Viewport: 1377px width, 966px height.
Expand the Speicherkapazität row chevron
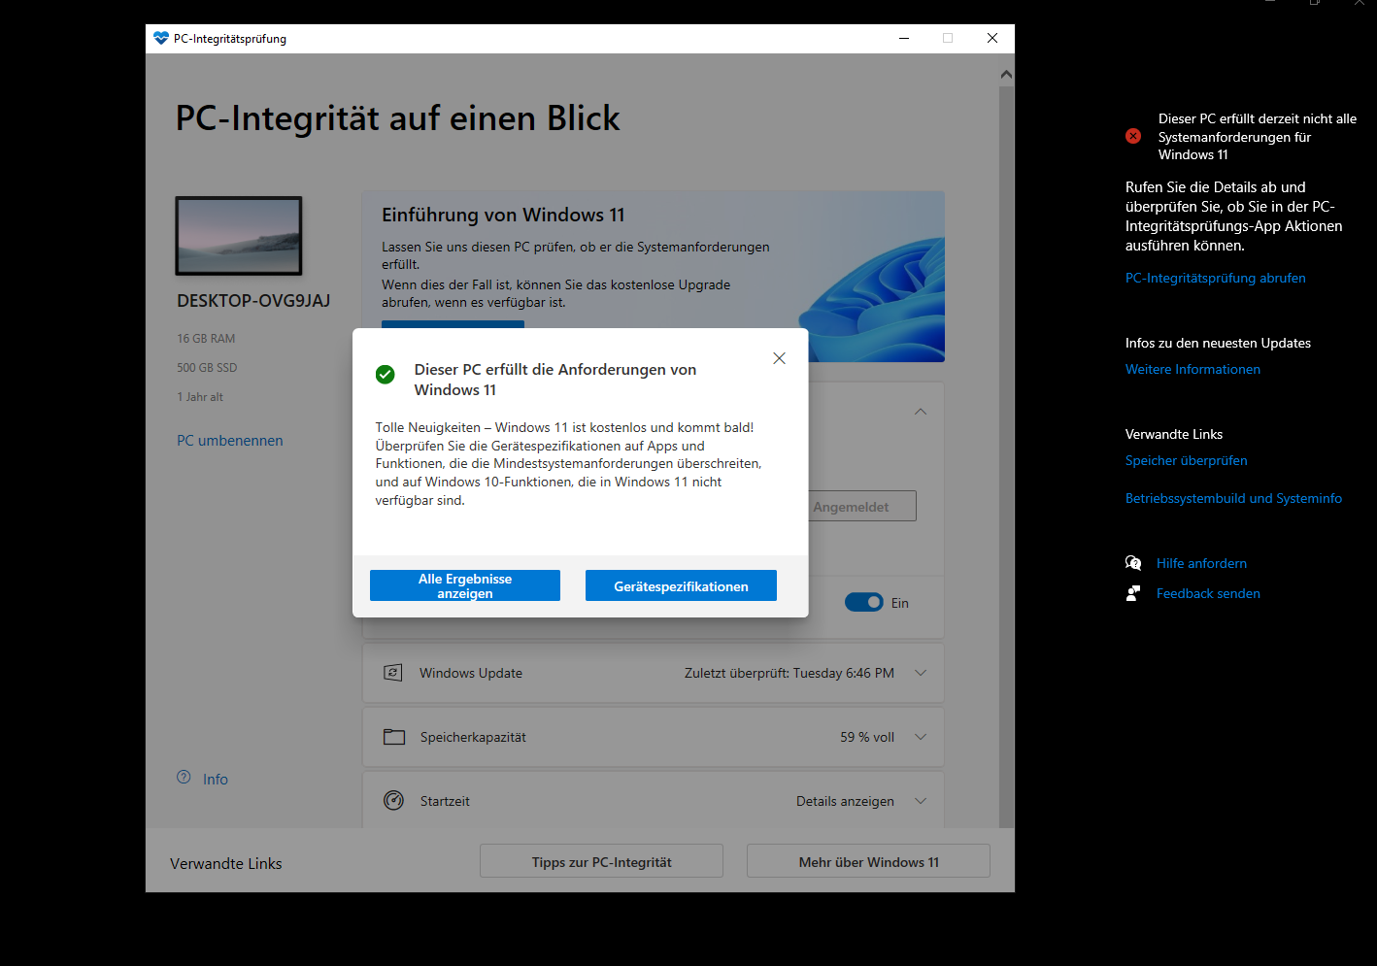(921, 737)
